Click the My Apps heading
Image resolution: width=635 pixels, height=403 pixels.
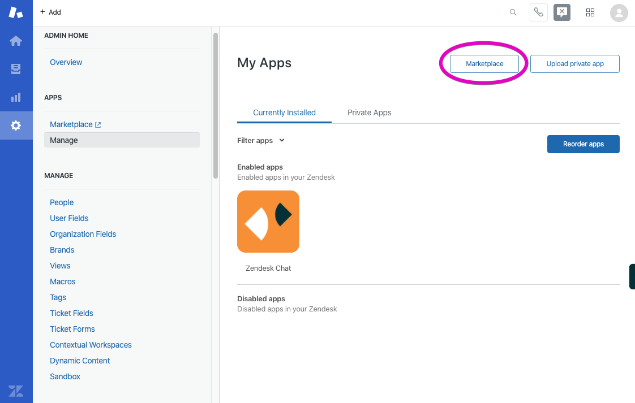pos(264,63)
